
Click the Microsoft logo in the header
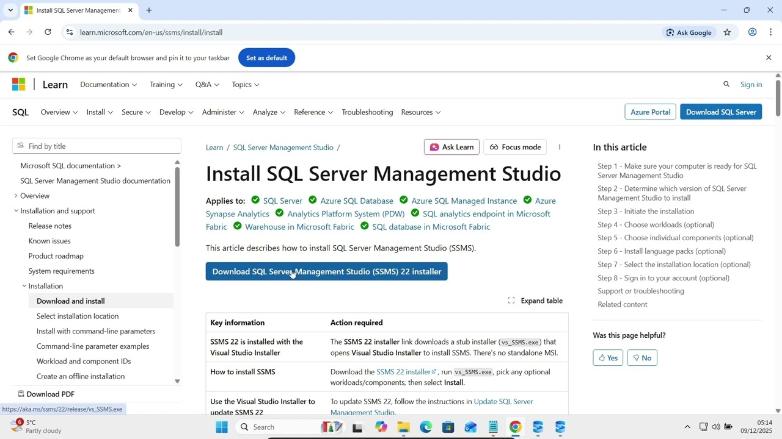coord(19,84)
